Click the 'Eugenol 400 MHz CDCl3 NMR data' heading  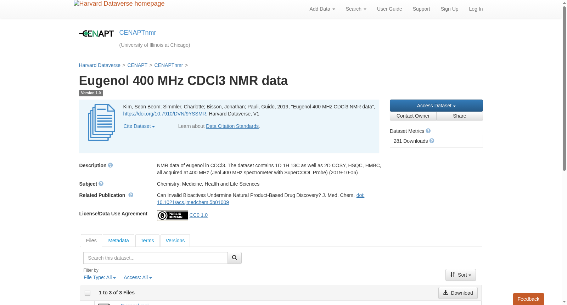pos(183,81)
